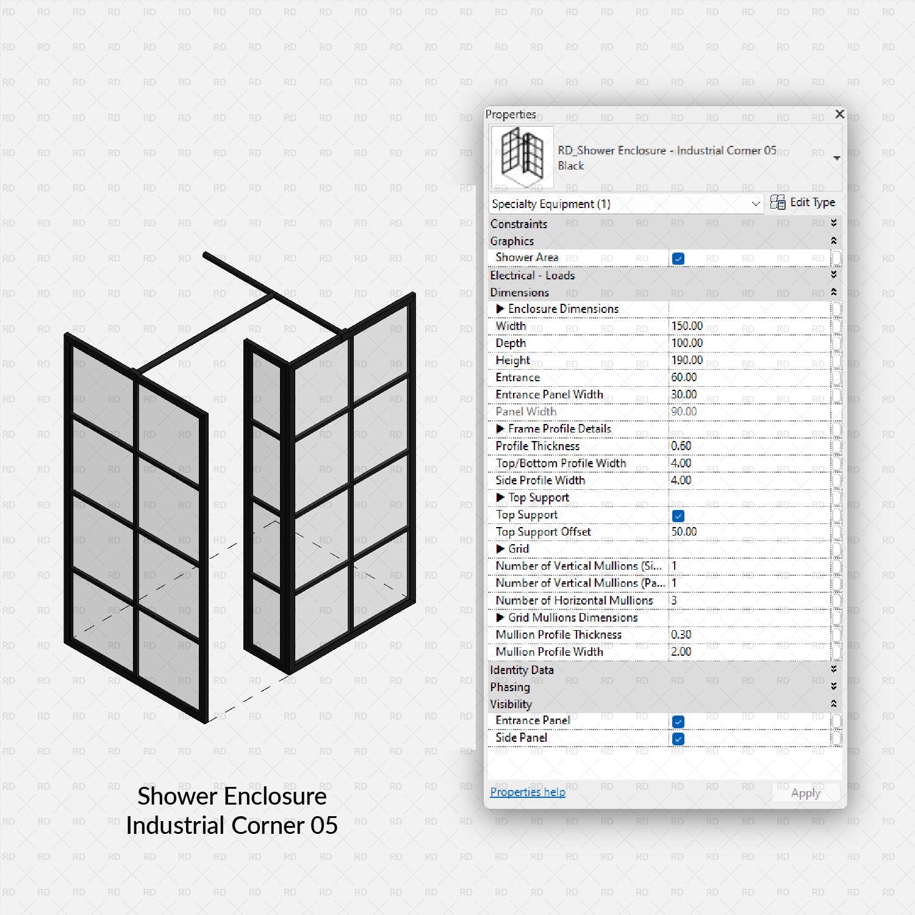This screenshot has width=915, height=915.
Task: Click the shower enclosure family preview thumbnail
Action: point(522,157)
